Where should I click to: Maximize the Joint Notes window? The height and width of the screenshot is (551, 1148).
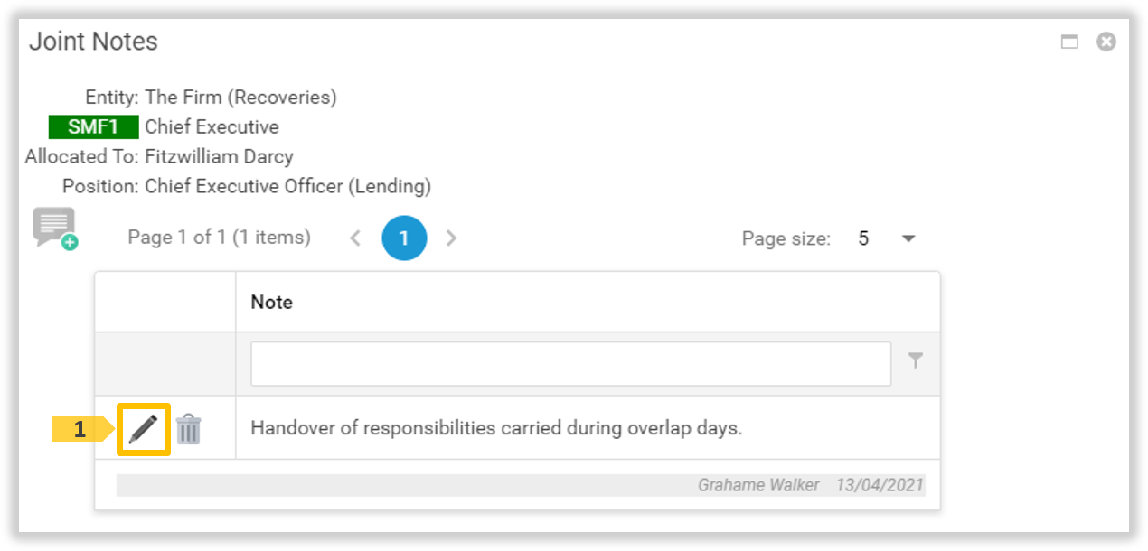1069,42
